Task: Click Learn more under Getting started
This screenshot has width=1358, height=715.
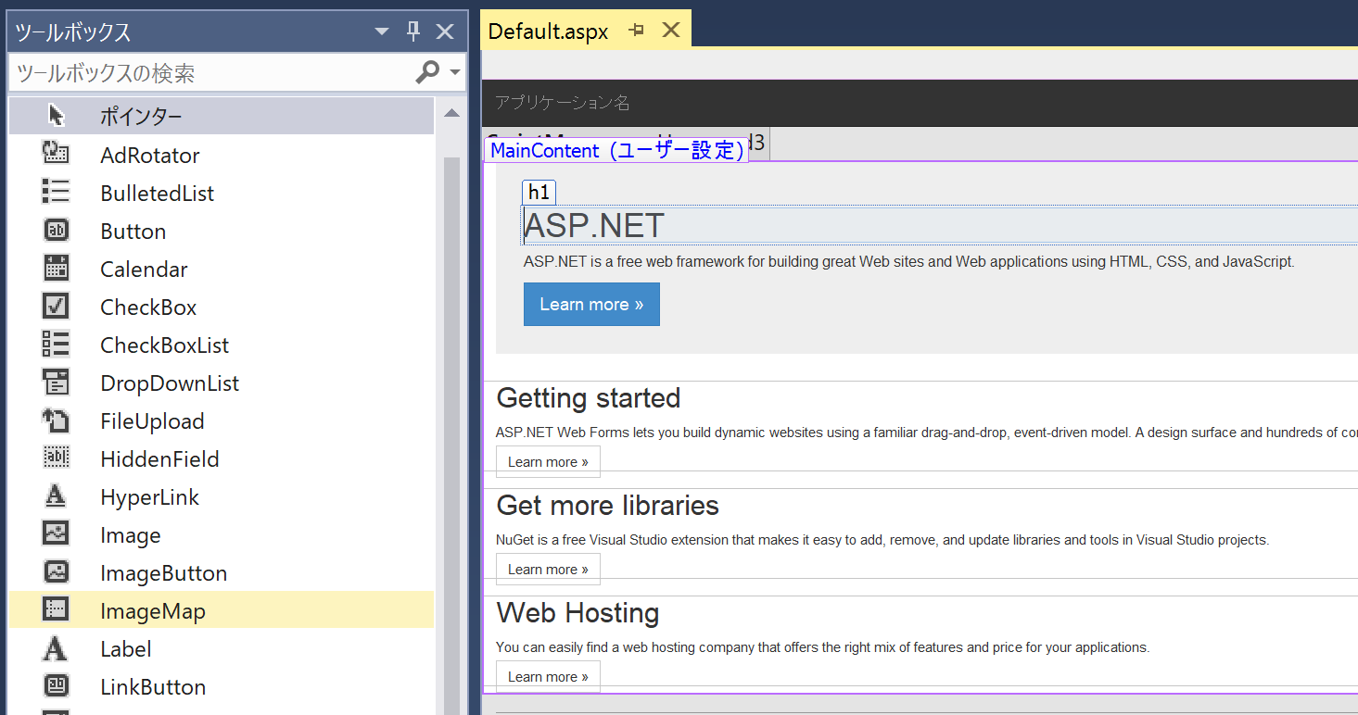Action: pyautogui.click(x=548, y=460)
